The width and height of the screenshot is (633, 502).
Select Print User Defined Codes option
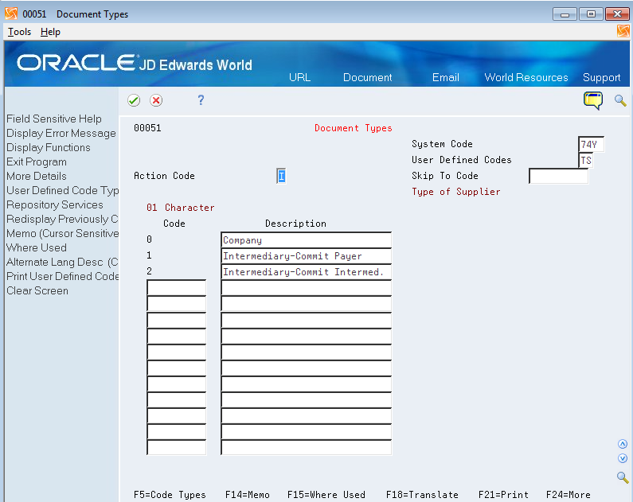click(x=63, y=276)
